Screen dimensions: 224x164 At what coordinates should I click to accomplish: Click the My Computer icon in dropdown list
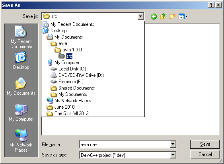(50, 62)
